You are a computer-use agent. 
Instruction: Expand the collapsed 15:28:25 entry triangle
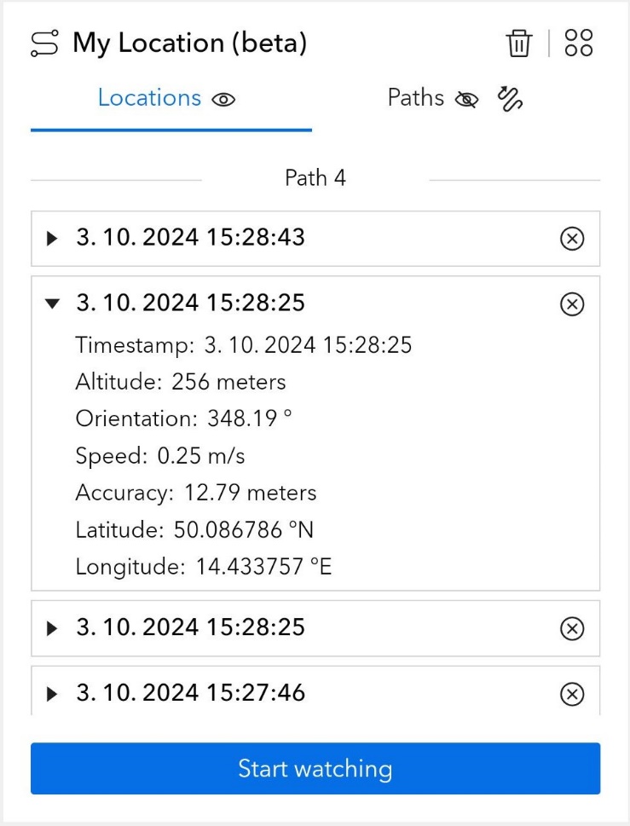(52, 628)
